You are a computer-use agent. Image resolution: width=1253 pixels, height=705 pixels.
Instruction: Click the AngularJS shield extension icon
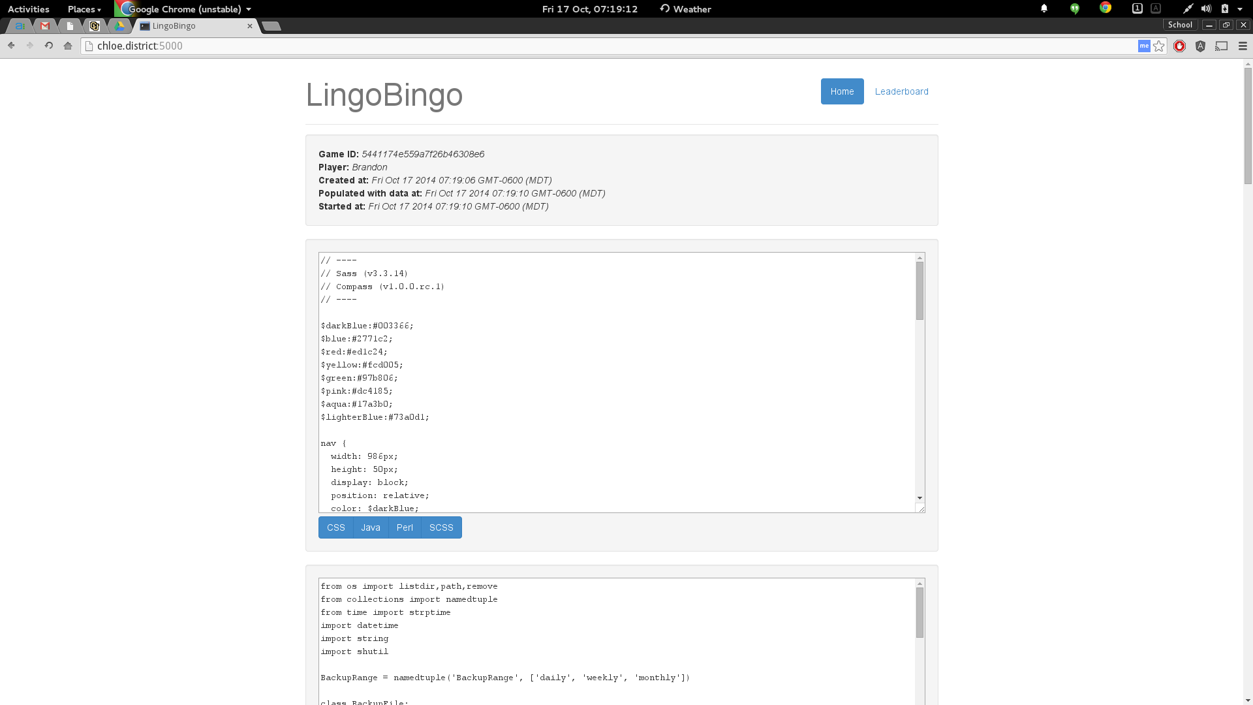(x=1200, y=46)
